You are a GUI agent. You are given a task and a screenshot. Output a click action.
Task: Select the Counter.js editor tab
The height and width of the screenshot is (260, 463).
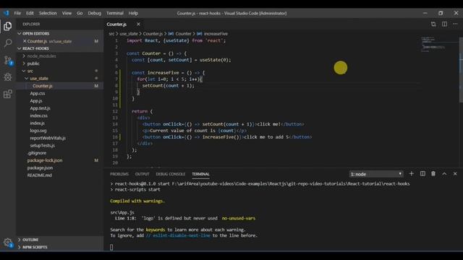pos(124,24)
